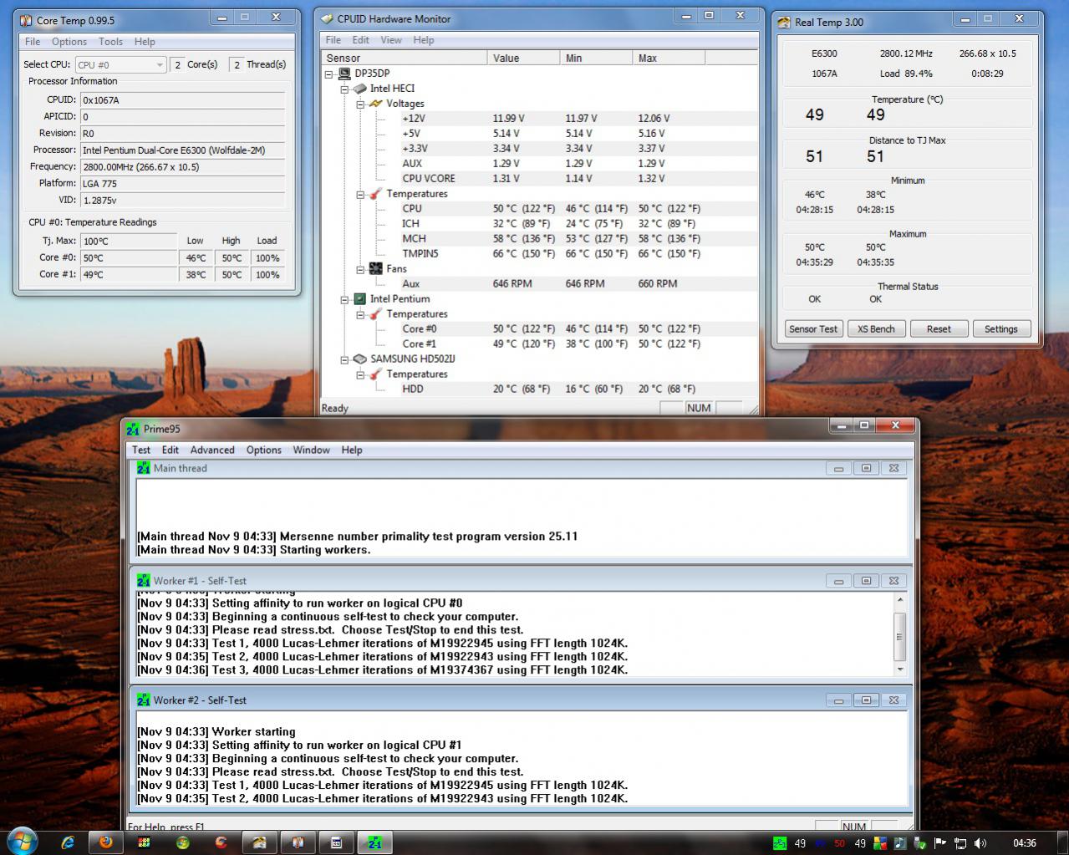Click the Windows Start orb
The height and width of the screenshot is (855, 1069).
click(22, 841)
